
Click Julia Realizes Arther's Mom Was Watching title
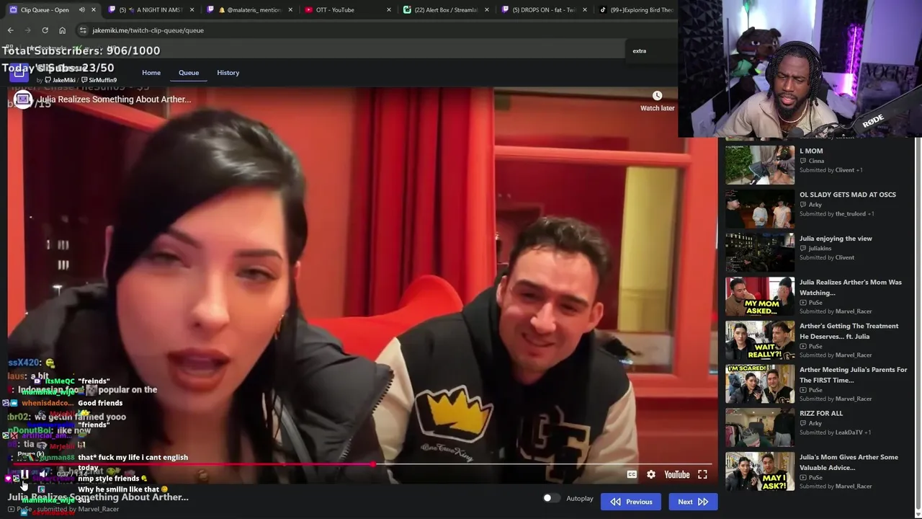click(x=851, y=288)
